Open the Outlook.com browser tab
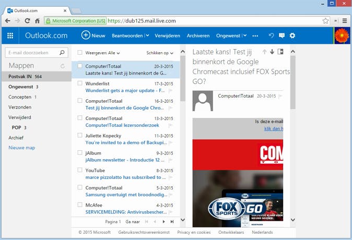 (36, 10)
